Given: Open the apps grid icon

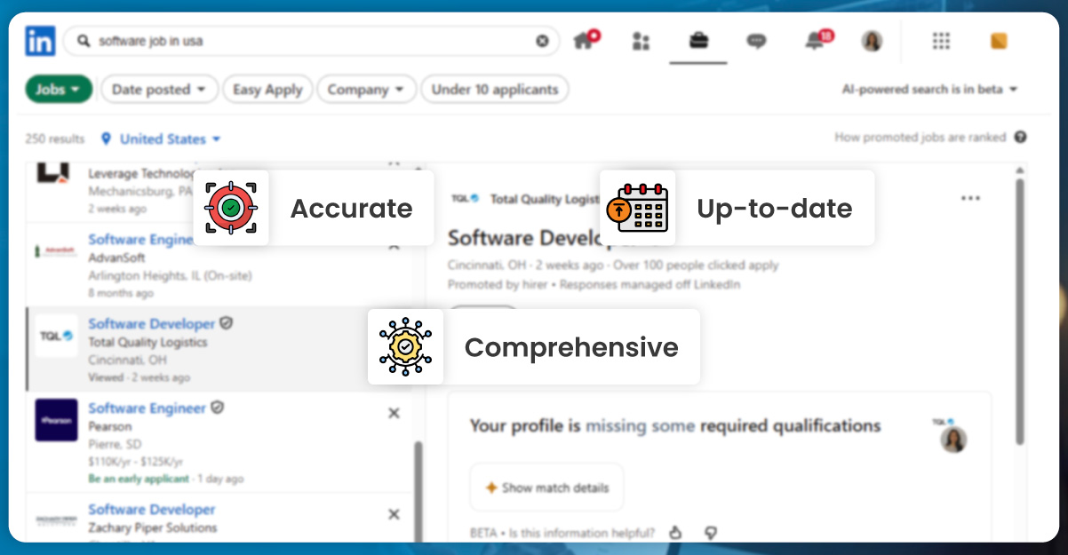Looking at the screenshot, I should pos(941,41).
